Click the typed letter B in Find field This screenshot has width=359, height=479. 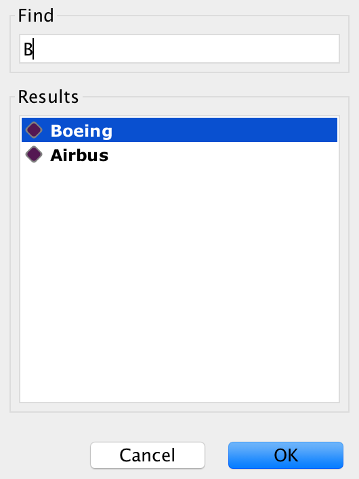28,49
